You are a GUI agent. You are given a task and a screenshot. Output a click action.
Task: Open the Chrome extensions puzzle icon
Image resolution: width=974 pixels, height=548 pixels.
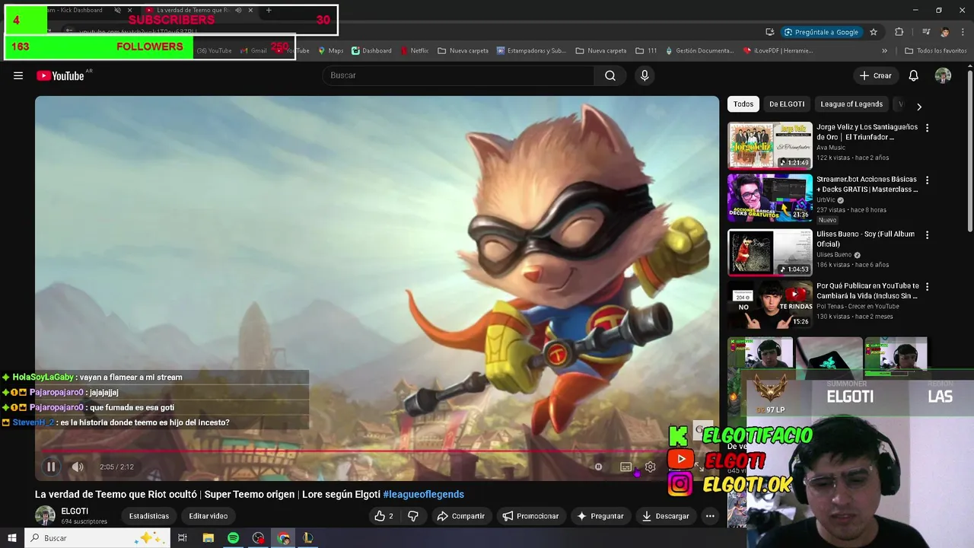pos(899,32)
